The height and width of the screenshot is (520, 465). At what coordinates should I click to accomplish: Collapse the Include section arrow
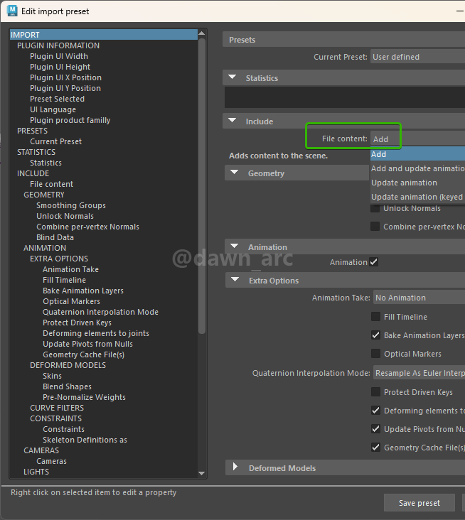232,121
